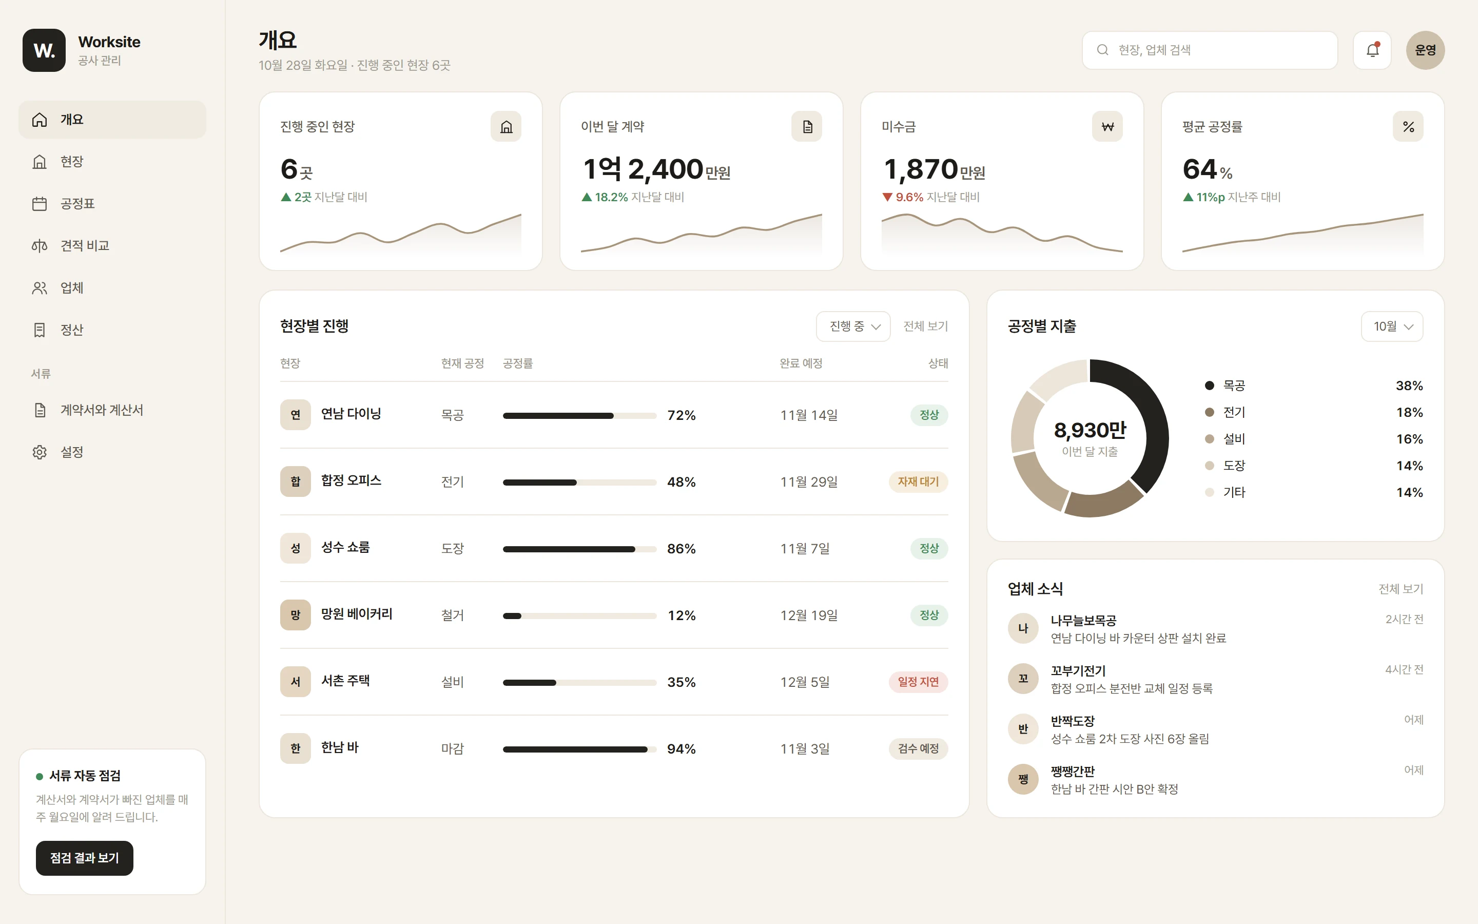Click the 성수 쇼룸 86% progress bar
The width and height of the screenshot is (1478, 924).
579,549
